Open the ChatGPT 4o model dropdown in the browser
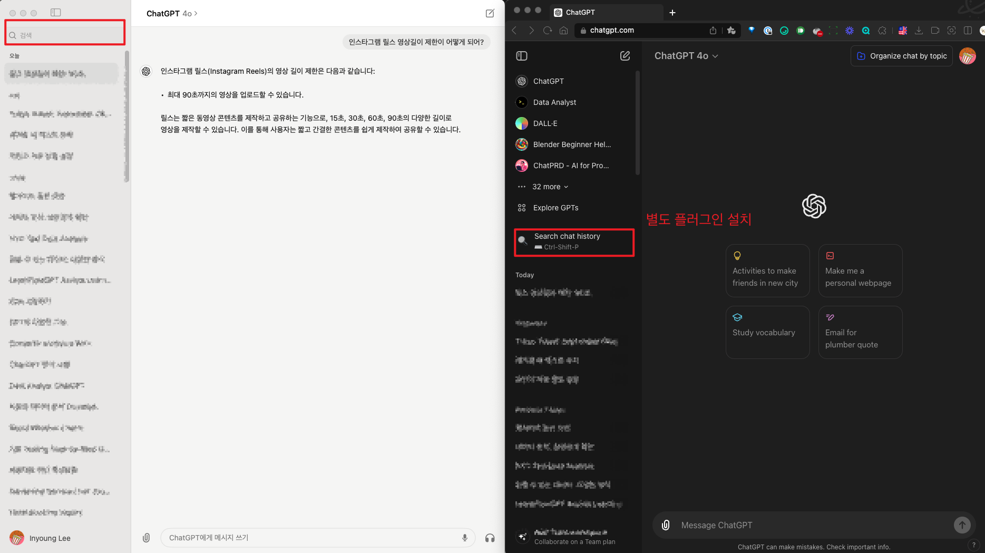This screenshot has height=553, width=985. [686, 56]
